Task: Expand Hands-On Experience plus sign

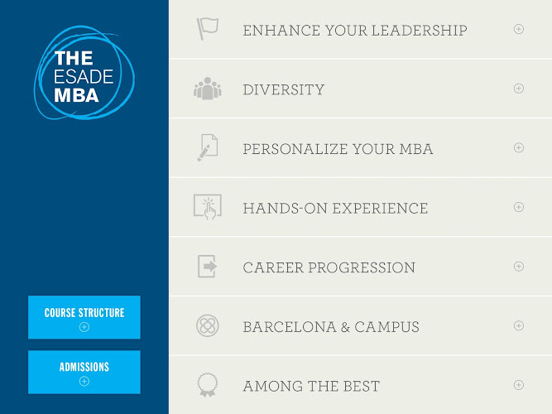Action: point(519,207)
